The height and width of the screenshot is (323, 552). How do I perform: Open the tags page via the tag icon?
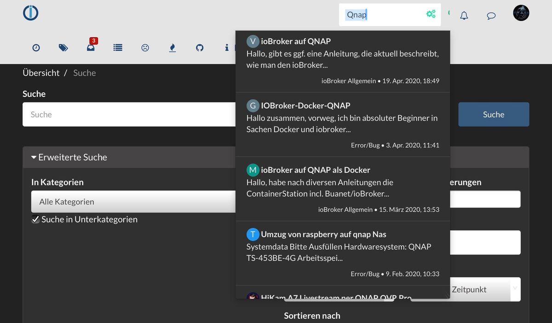pos(63,47)
